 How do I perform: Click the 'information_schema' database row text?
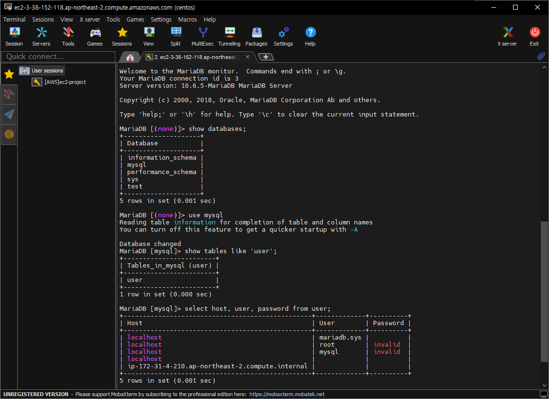[162, 158]
